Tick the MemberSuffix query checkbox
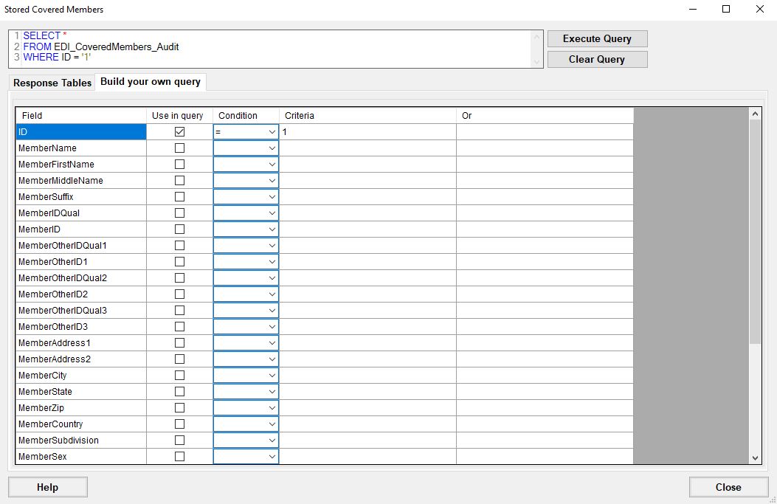 (179, 197)
